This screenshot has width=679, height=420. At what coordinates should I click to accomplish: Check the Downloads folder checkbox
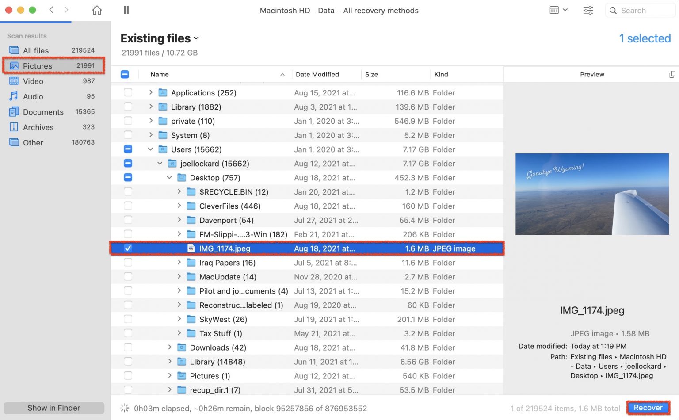click(x=128, y=347)
